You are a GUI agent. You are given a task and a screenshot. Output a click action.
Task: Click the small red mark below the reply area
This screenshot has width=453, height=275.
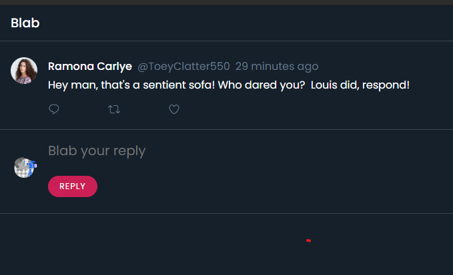click(x=308, y=240)
